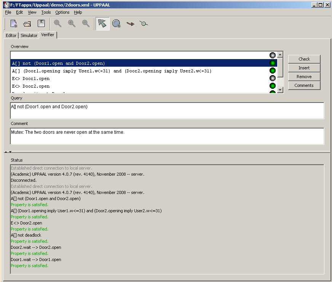Maximize the UPPAAL window
Screen dimensions: 332x282
[321, 5]
